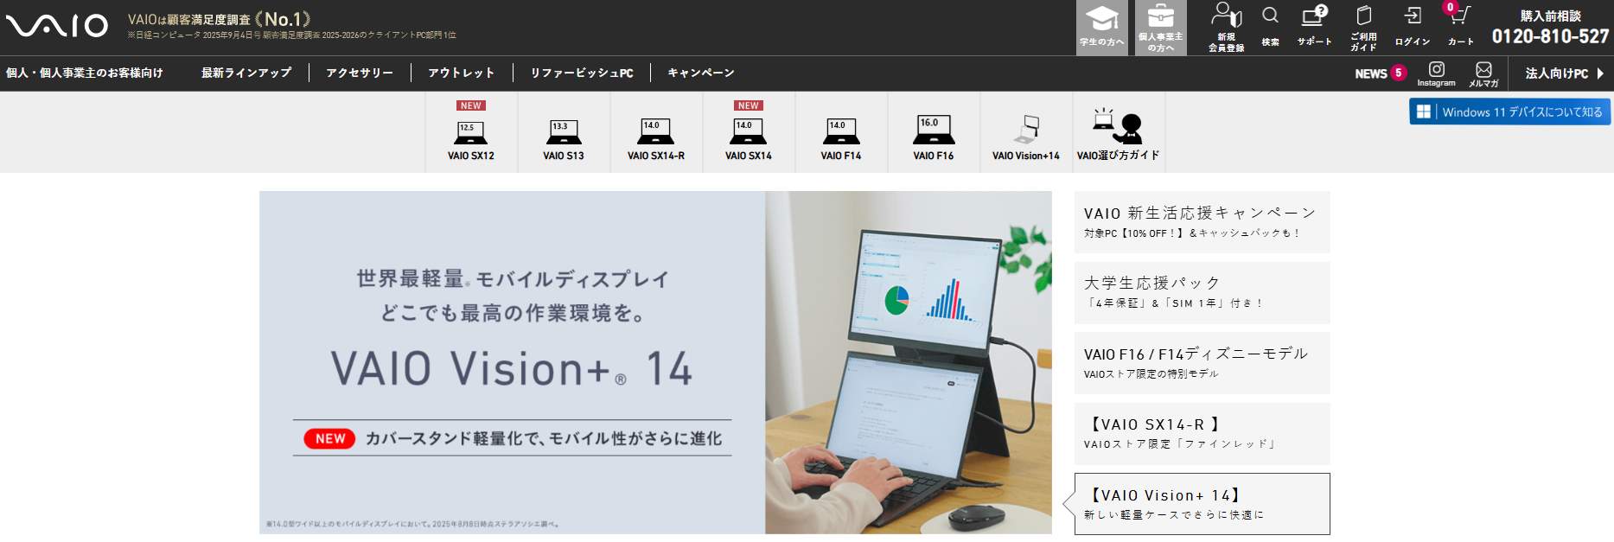Select the VAIO SX14-R laptop icon
This screenshot has width=1614, height=542.
click(656, 132)
